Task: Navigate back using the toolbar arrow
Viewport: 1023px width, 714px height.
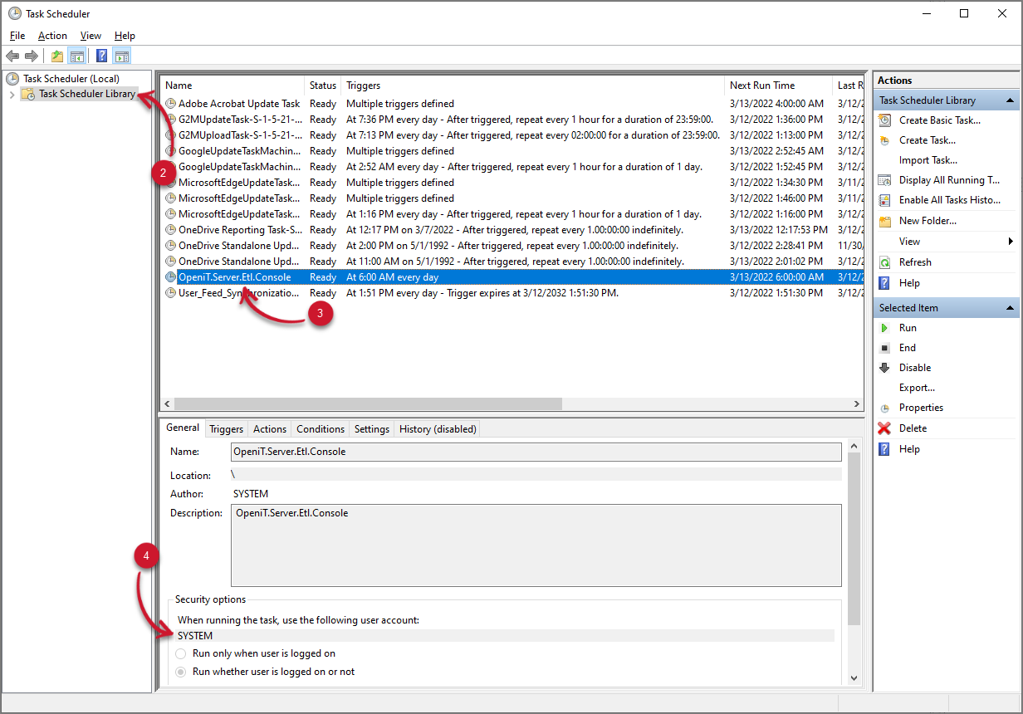Action: coord(12,56)
